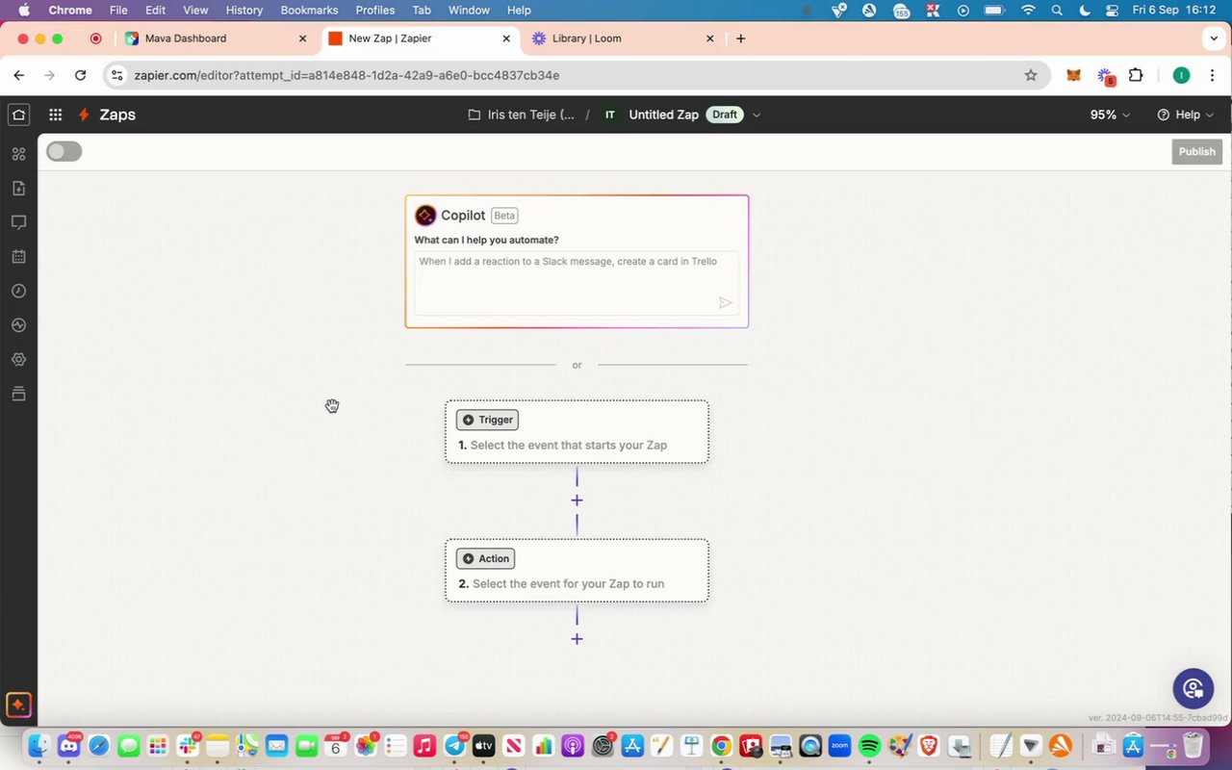Open the advanced settings gear icon
Screen dimensions: 1232x770
click(18, 359)
